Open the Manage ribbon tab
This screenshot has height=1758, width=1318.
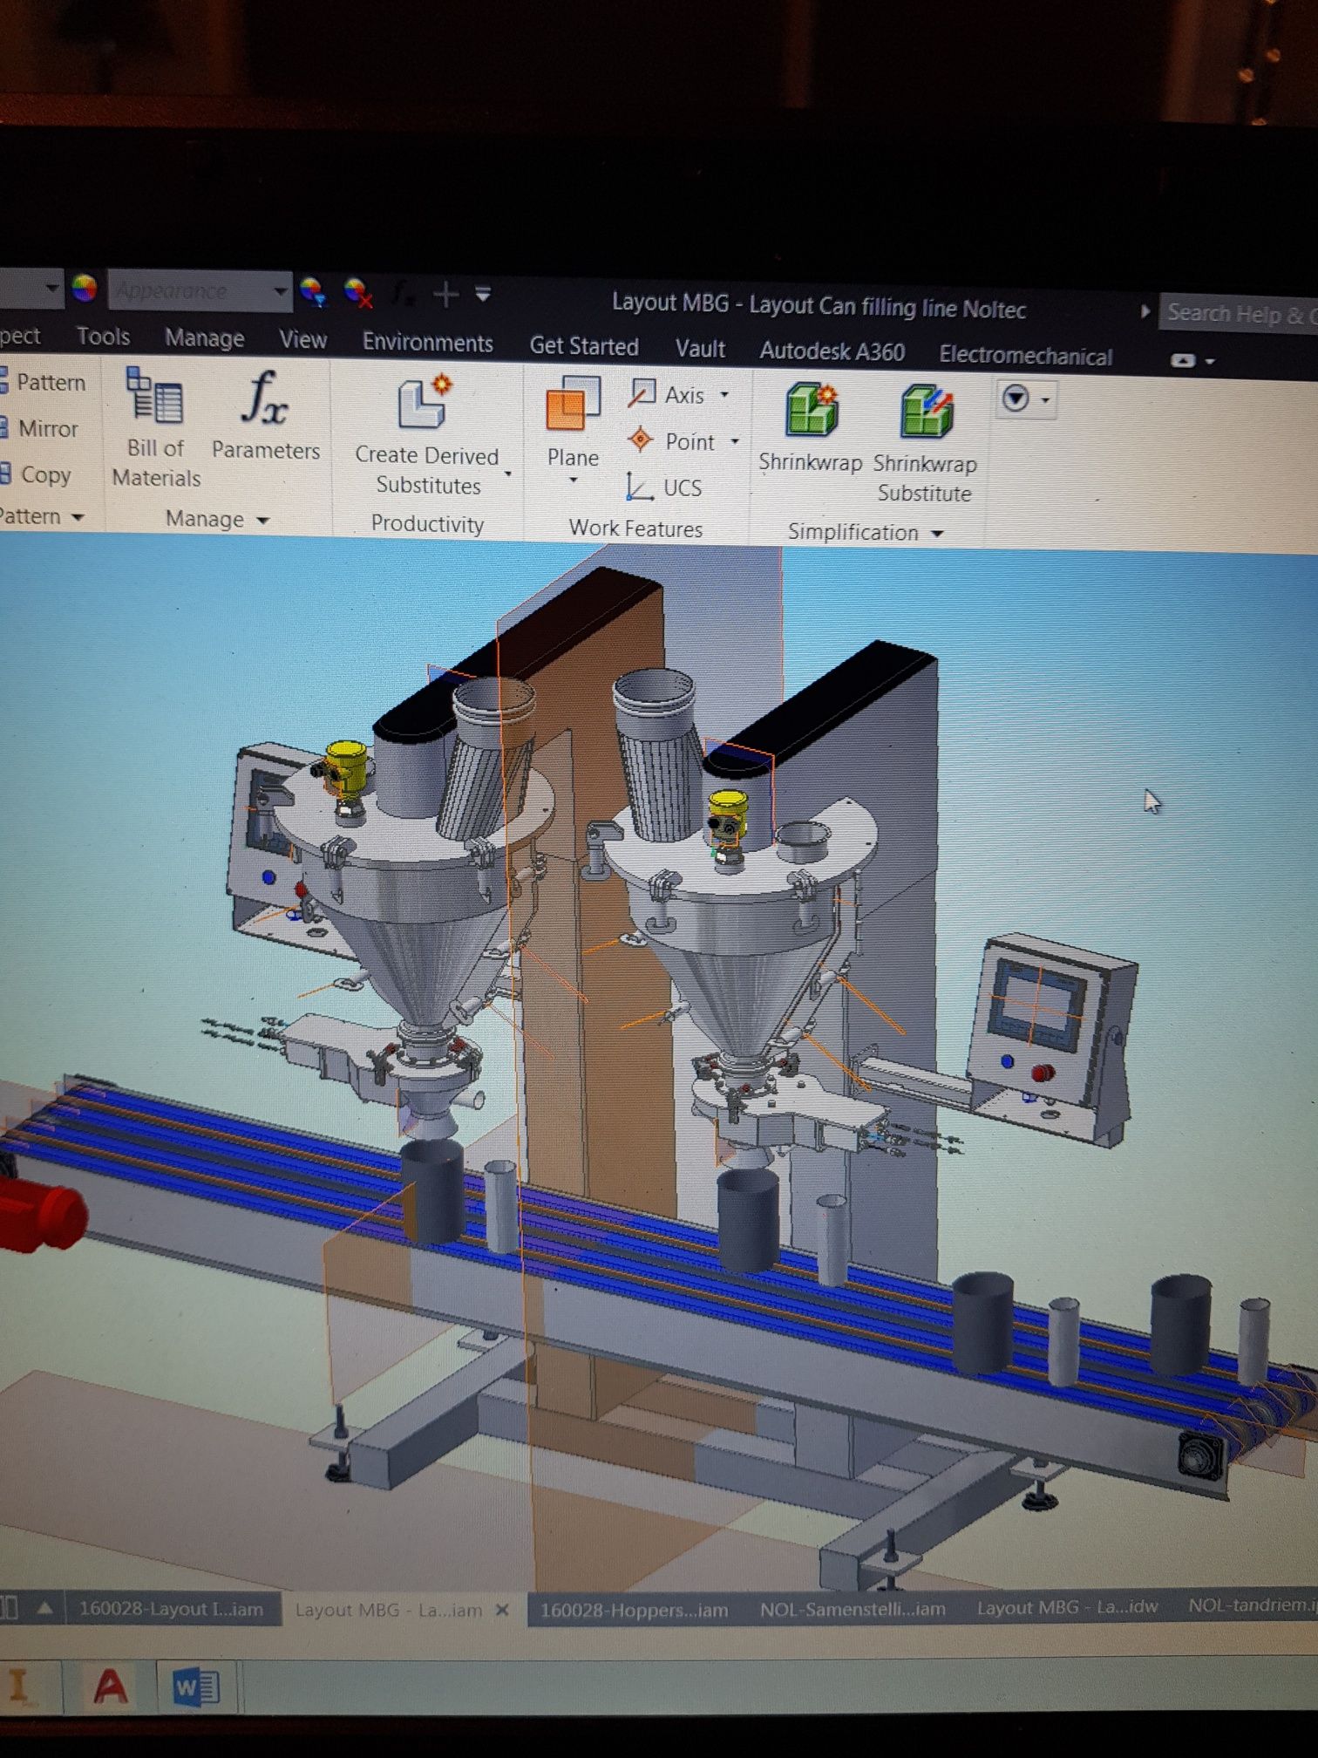pyautogui.click(x=205, y=338)
